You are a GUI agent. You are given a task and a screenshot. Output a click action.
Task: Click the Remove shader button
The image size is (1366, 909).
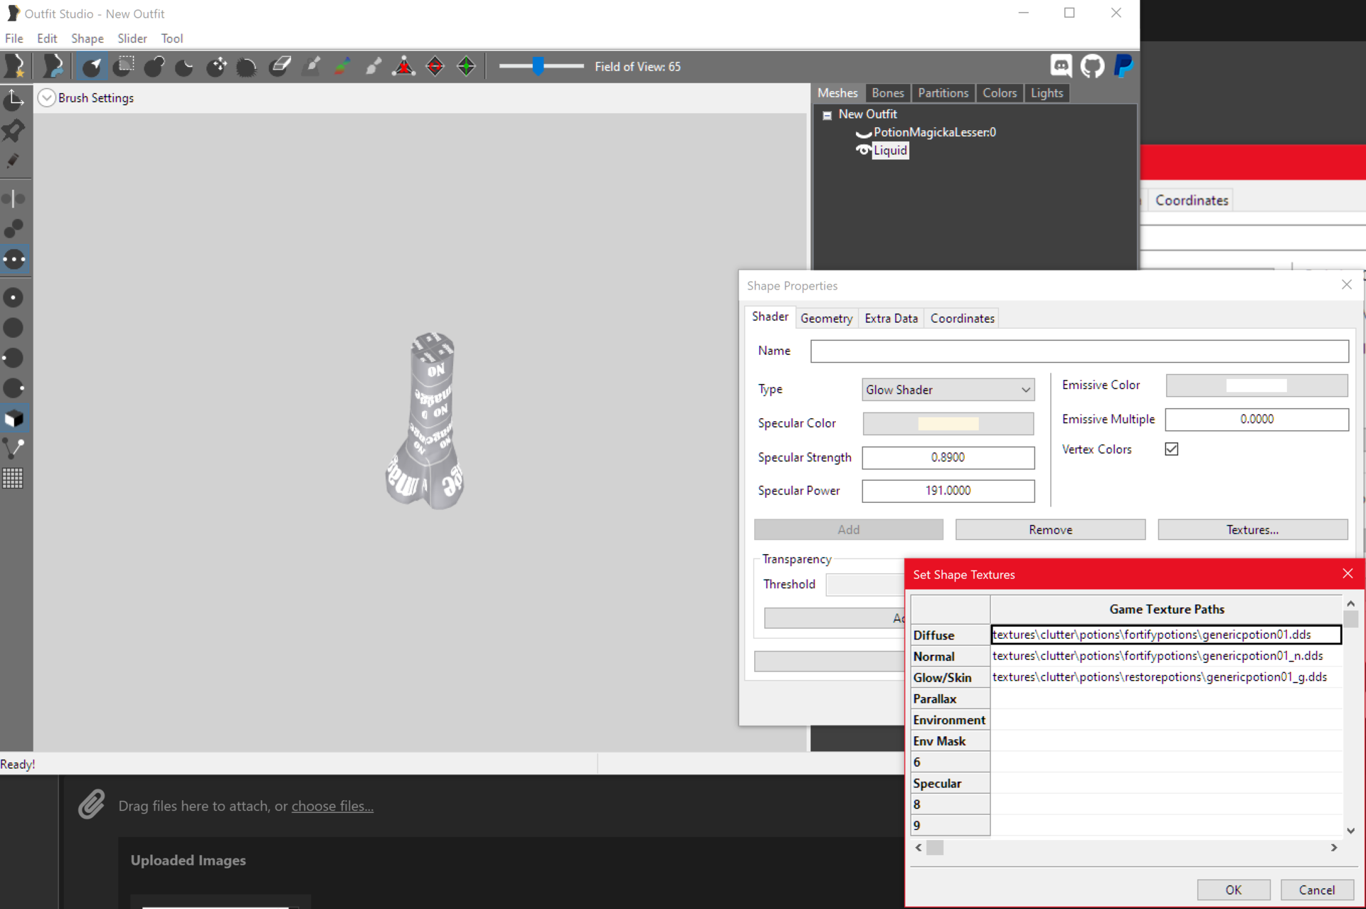[x=1050, y=530]
